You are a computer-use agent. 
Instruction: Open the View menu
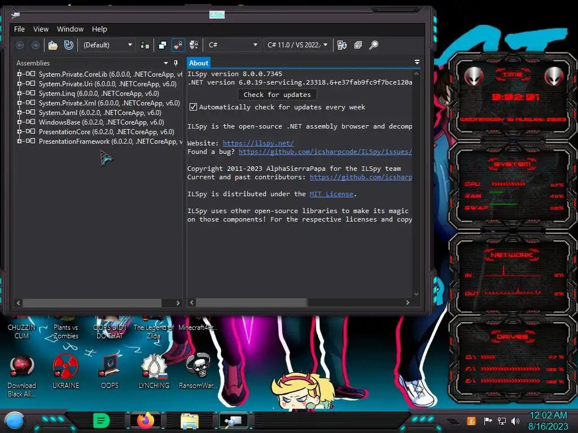pyautogui.click(x=41, y=29)
